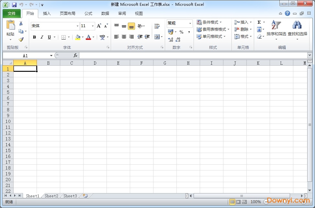Viewport: 315px width, 208px height.
Task: Click the Merge and Center icon
Action: coord(156,37)
